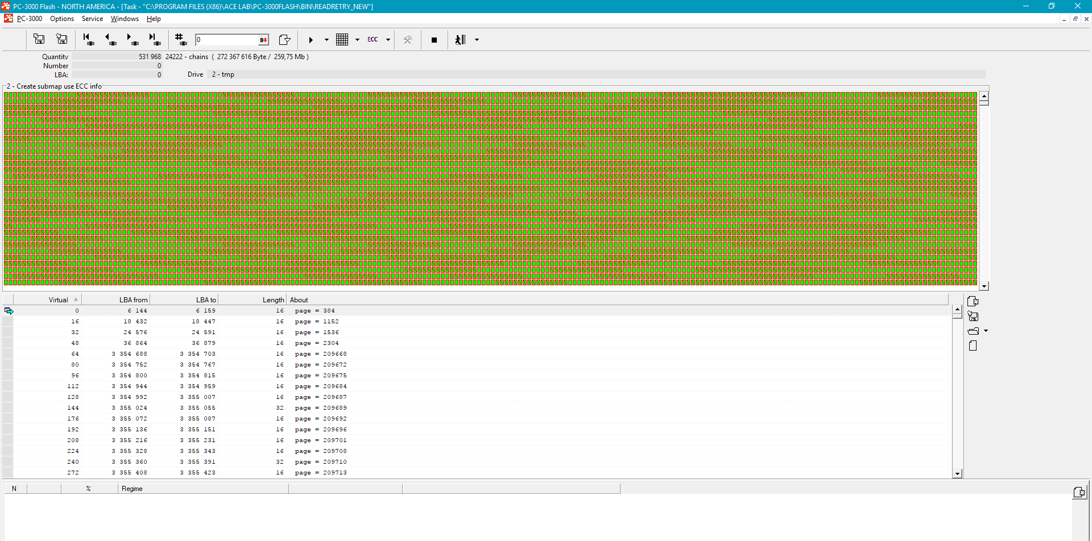Open the Help menu
This screenshot has width=1092, height=541.
154,19
